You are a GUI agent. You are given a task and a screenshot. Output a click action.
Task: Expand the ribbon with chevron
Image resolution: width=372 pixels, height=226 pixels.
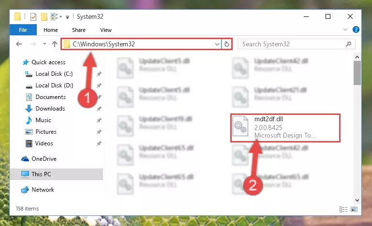point(345,29)
